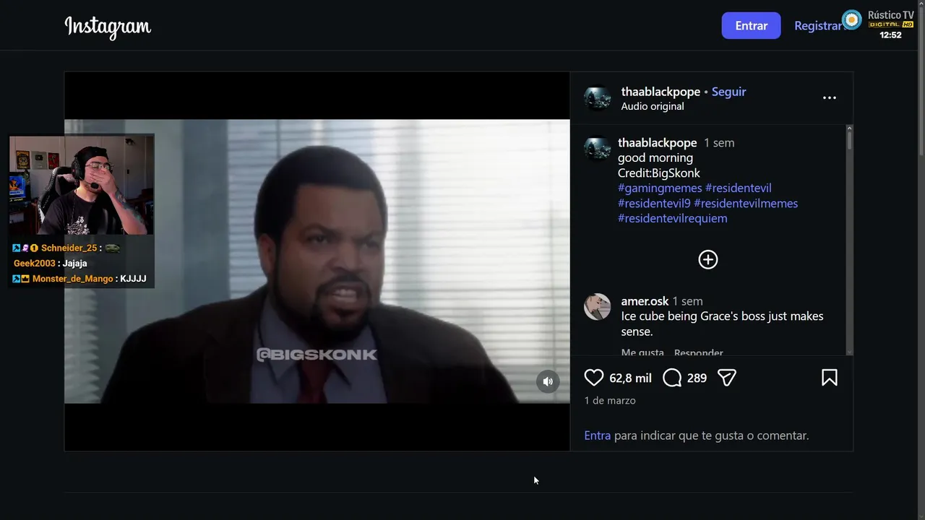The height and width of the screenshot is (520, 925).
Task: Click Schneider_25 chat username
Action: (69, 248)
